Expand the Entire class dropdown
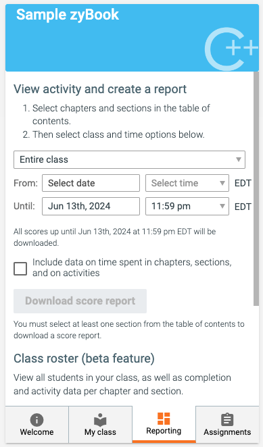Screen dimensions: 263x447 (x=129, y=159)
